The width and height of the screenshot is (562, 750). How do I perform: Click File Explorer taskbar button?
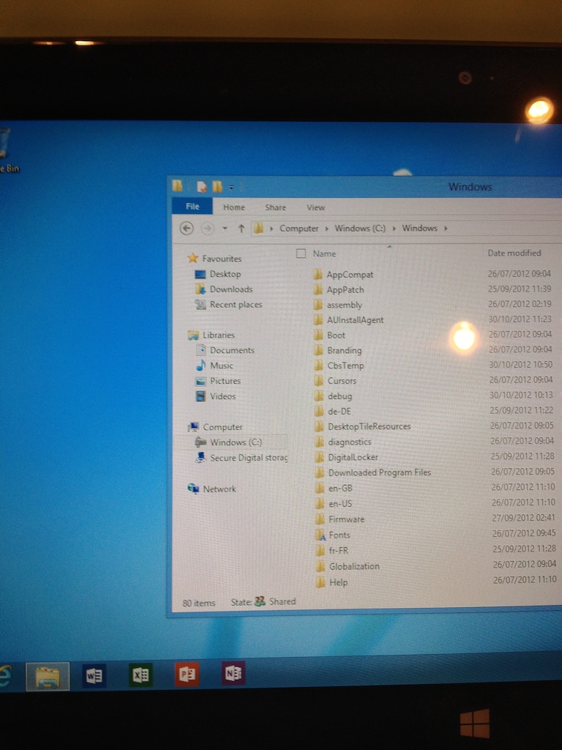[48, 677]
